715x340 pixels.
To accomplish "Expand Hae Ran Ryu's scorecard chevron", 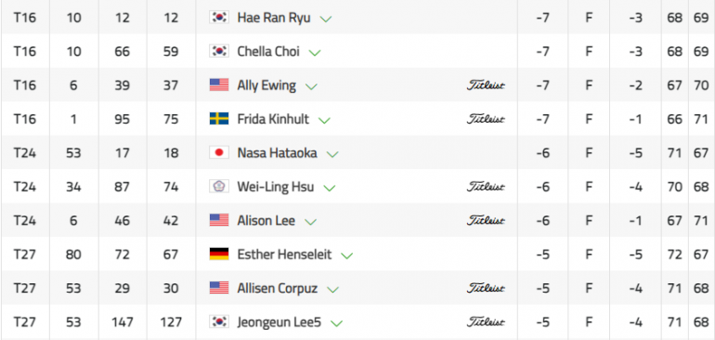I will (x=326, y=19).
